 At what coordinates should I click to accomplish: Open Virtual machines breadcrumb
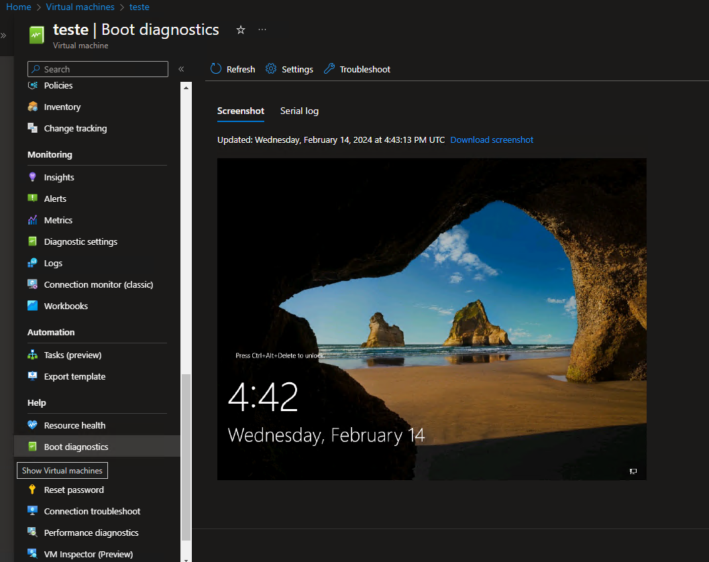(x=80, y=7)
